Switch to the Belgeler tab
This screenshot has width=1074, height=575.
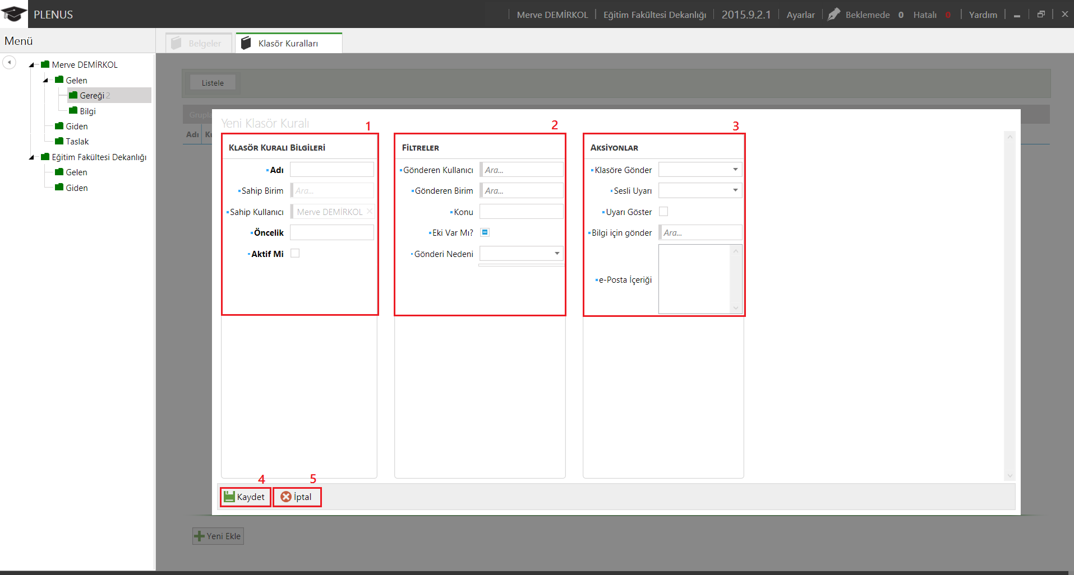199,43
